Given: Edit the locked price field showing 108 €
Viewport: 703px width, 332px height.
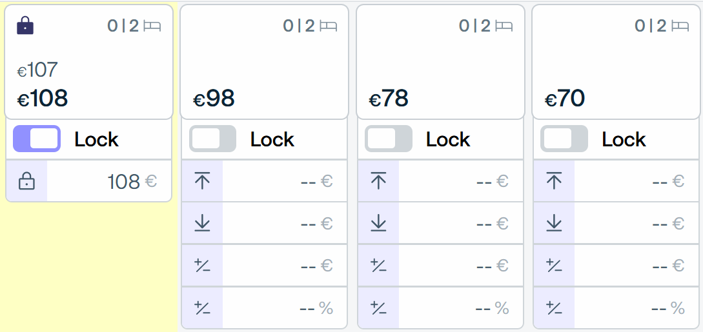Looking at the screenshot, I should [109, 182].
